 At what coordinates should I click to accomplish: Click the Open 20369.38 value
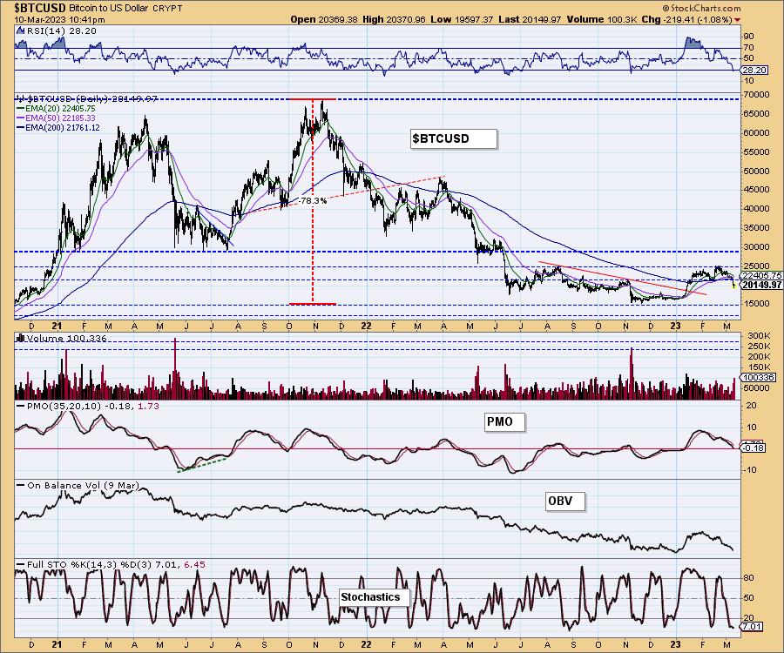tap(324, 19)
